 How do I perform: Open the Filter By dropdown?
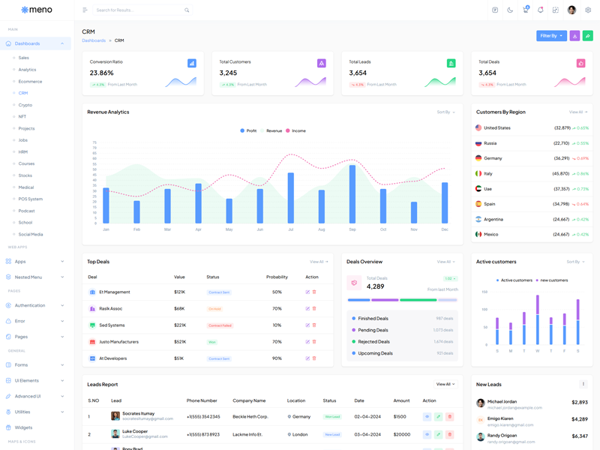point(551,35)
